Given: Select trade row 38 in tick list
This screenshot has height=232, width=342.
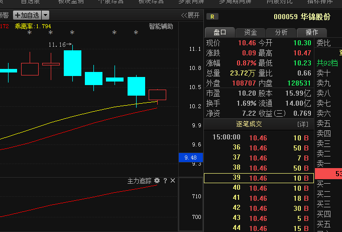Looking at the screenshot, I should (259, 168).
